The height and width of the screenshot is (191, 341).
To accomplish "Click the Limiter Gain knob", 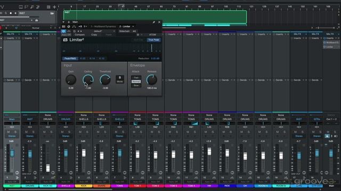I will pos(71,80).
